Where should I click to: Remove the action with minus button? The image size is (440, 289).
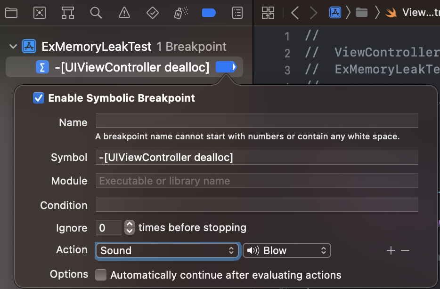click(x=405, y=250)
